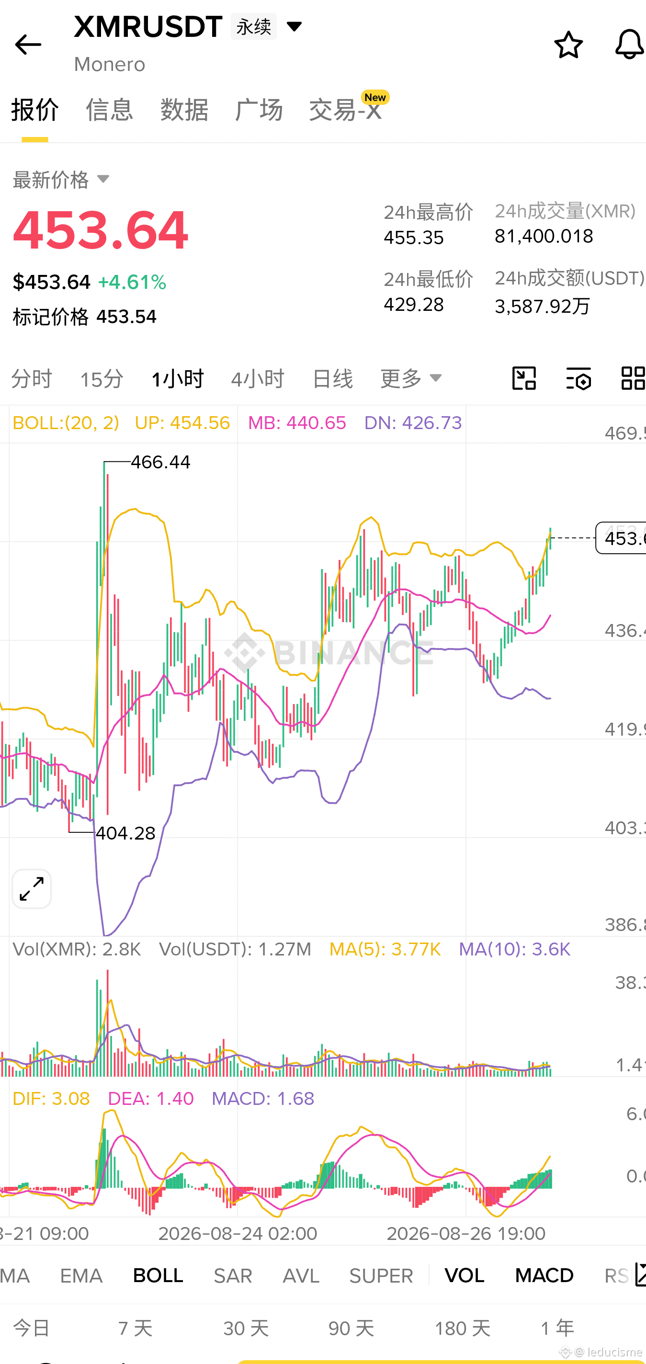Select the 今日 performance range
Screen dimensions: 646x1364
pos(31,1328)
